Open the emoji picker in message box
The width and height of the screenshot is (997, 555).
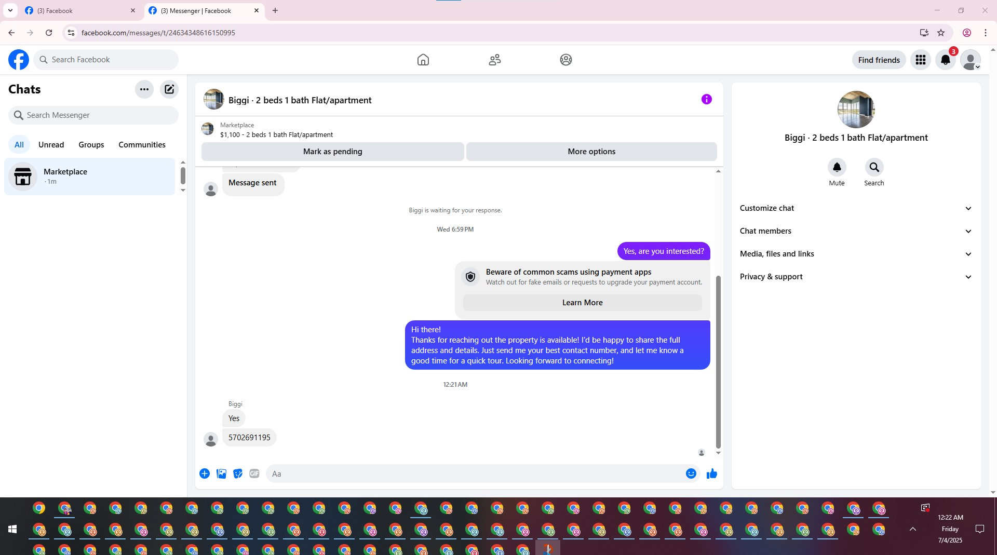coord(691,473)
